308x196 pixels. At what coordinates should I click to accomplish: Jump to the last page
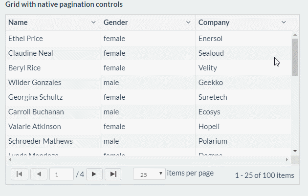(113, 174)
